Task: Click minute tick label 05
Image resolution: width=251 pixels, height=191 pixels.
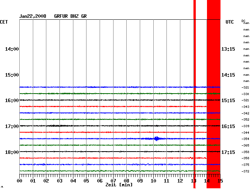Action: coord(86,181)
